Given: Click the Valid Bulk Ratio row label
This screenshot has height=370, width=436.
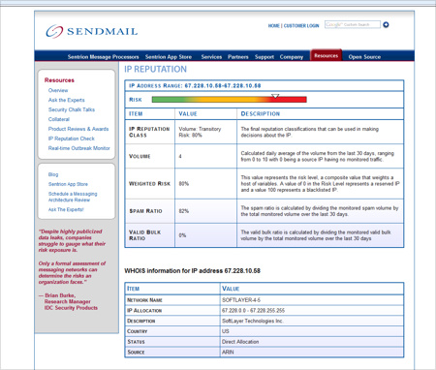Looking at the screenshot, I should point(144,235).
